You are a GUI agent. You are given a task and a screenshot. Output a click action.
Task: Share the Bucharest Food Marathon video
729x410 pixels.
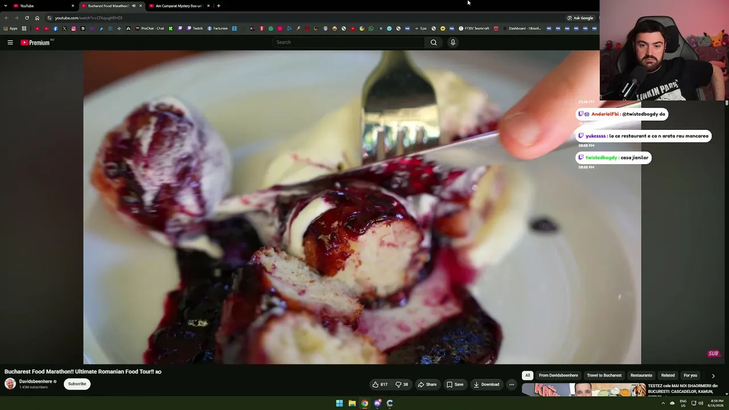[x=427, y=384]
